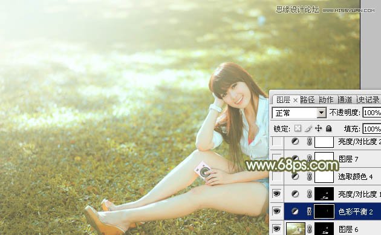Click the 正常 blend mode field
The width and height of the screenshot is (381, 235).
(x=299, y=113)
